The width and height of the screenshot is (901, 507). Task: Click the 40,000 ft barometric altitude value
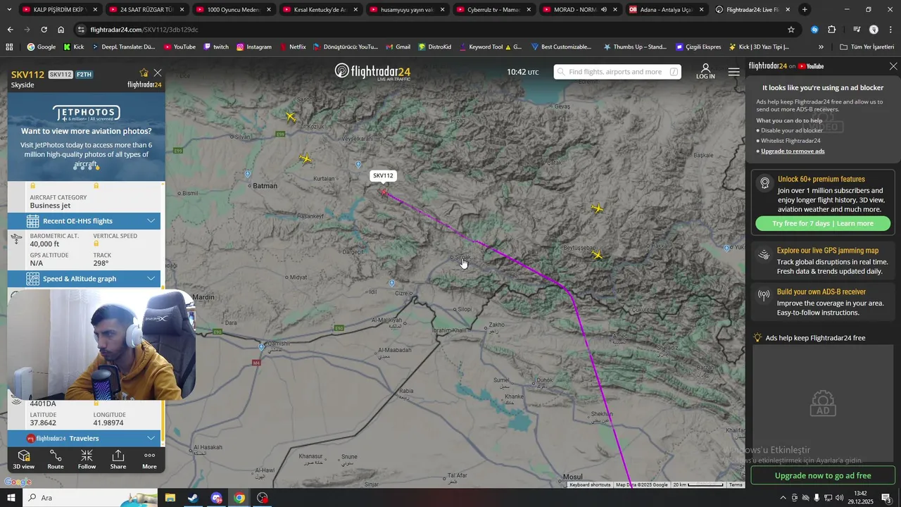[x=44, y=244]
